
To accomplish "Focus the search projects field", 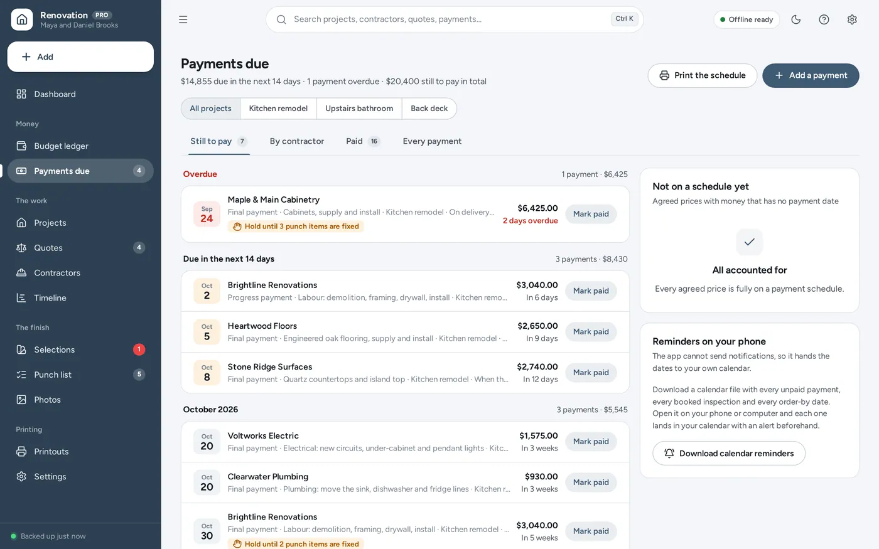I will point(455,19).
